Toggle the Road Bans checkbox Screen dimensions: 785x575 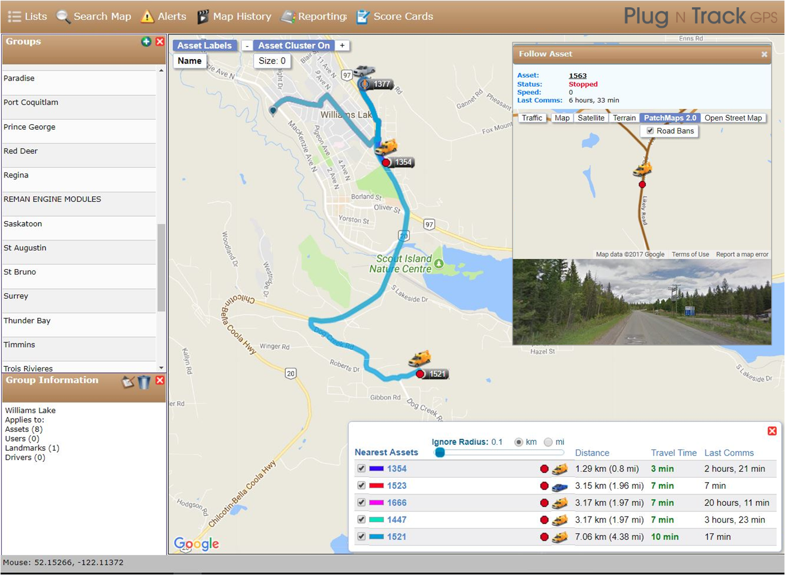point(650,131)
